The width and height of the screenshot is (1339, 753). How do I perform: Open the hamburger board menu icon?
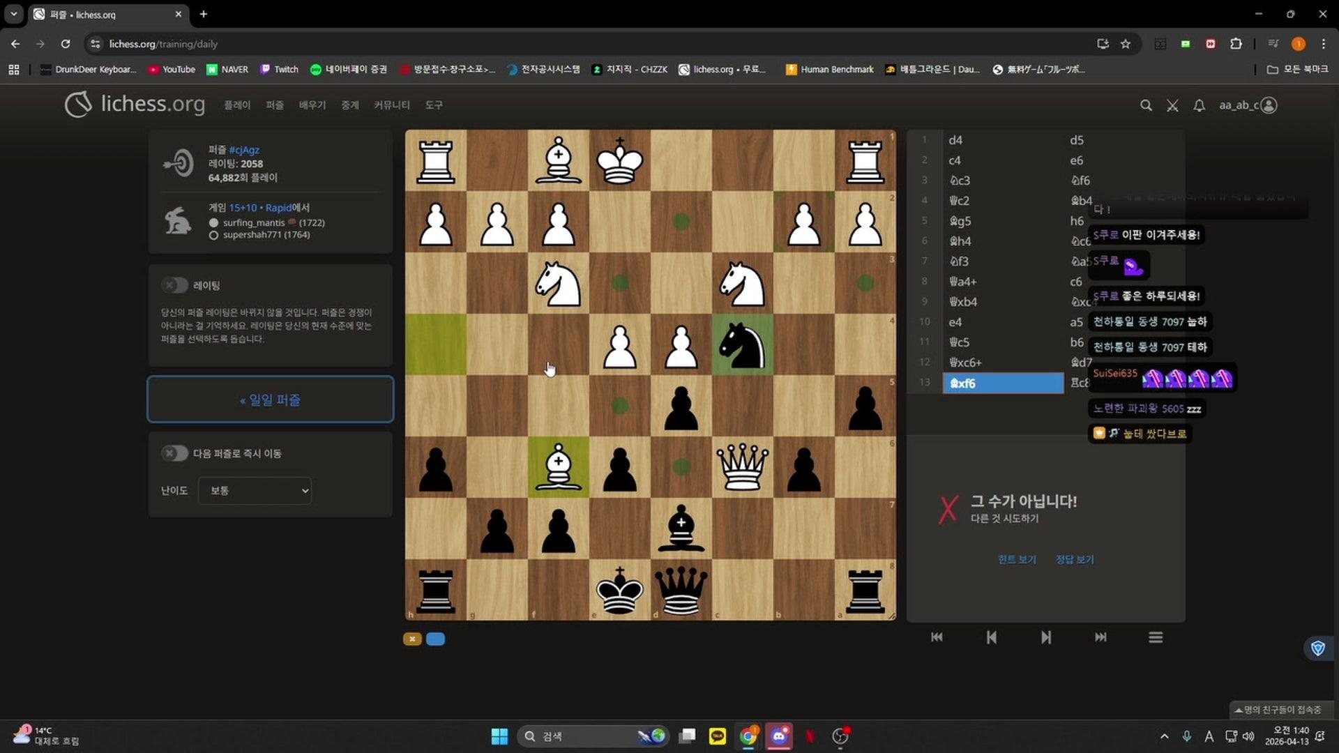click(x=1156, y=637)
